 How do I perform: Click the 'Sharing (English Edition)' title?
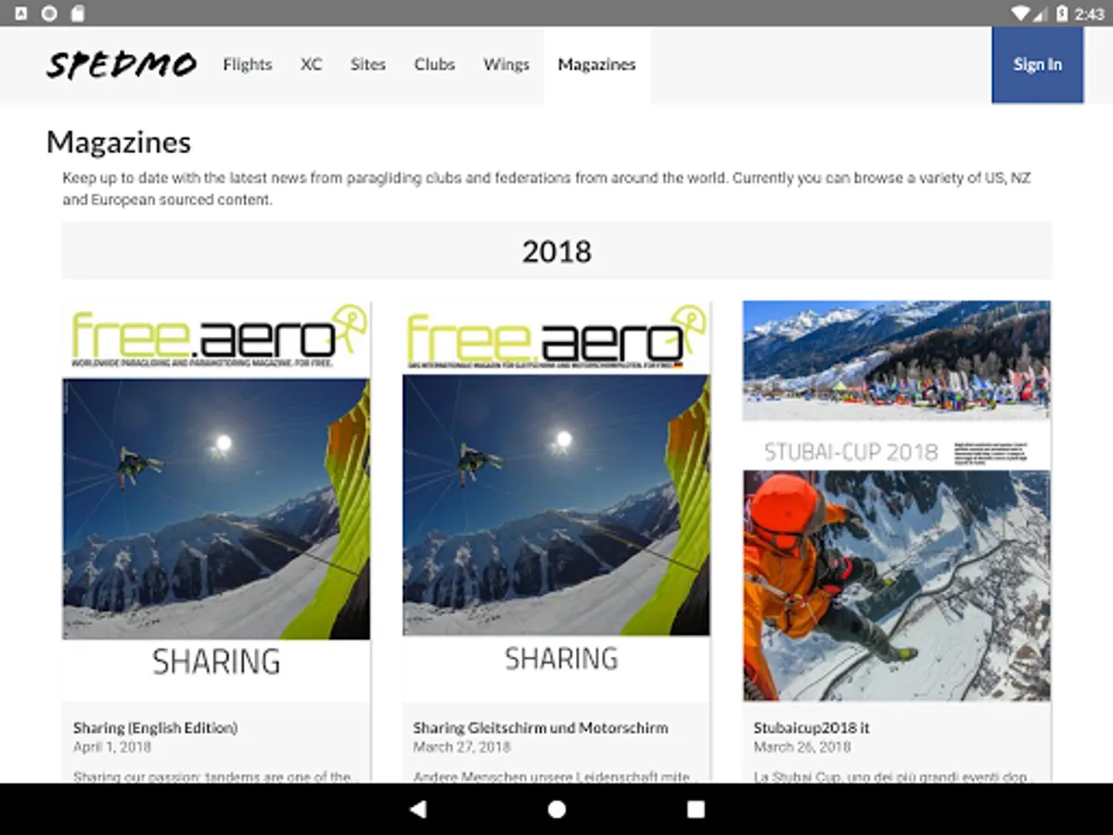156,728
